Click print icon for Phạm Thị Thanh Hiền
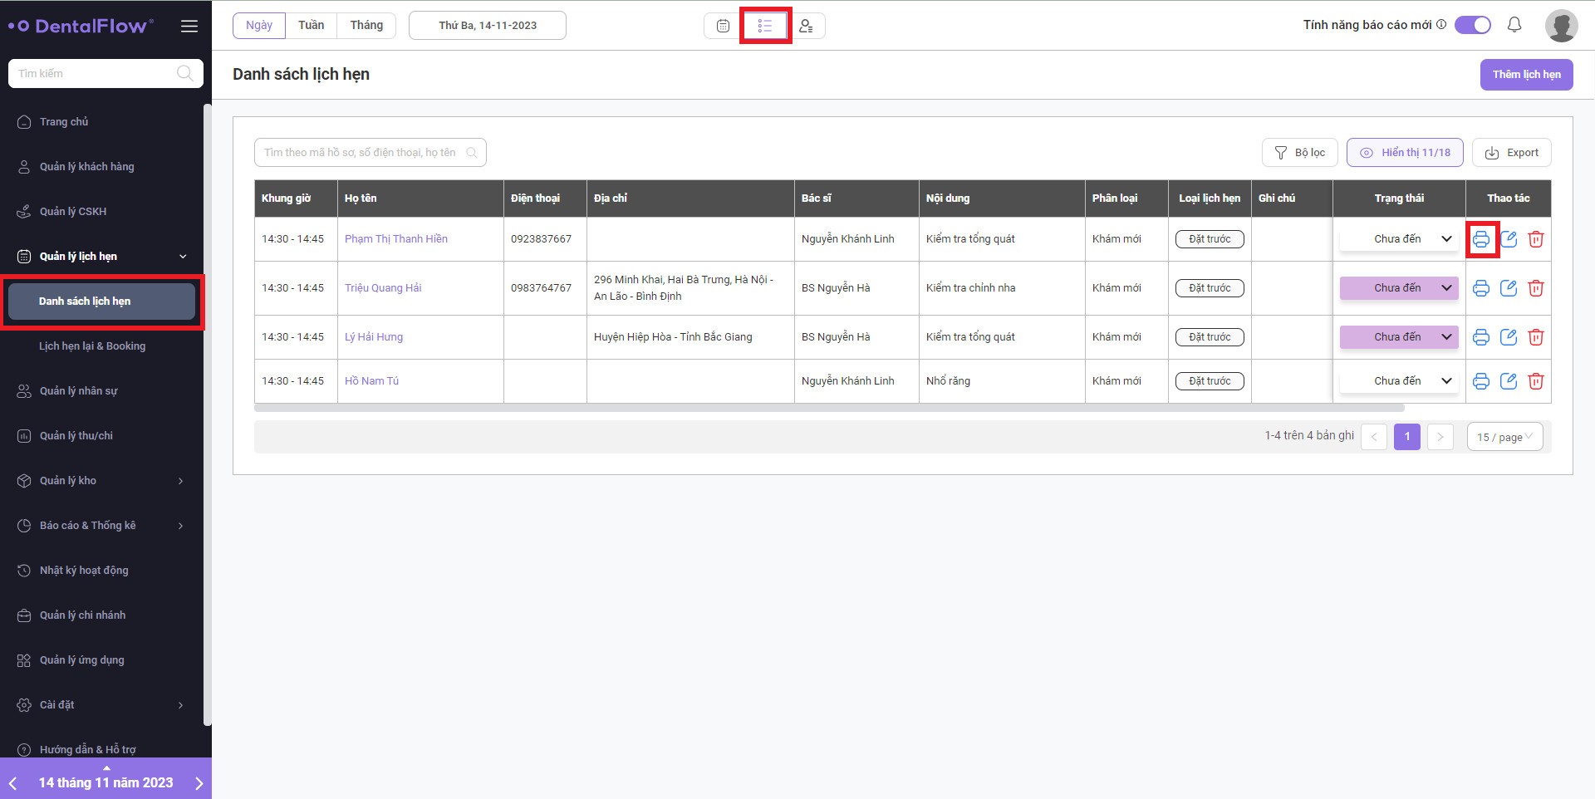Viewport: 1595px width, 799px height. coord(1480,239)
